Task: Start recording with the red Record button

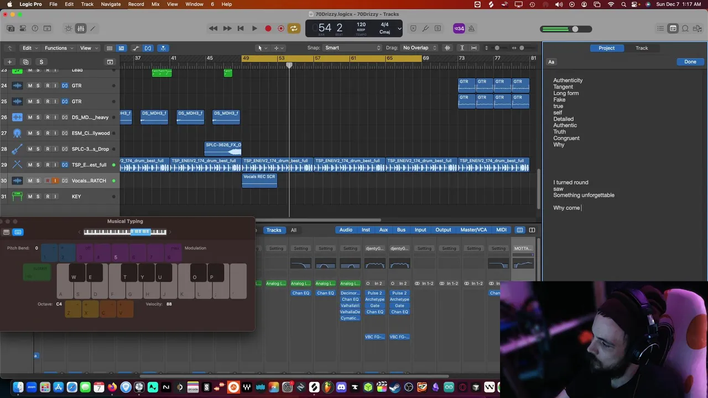Action: [x=268, y=28]
